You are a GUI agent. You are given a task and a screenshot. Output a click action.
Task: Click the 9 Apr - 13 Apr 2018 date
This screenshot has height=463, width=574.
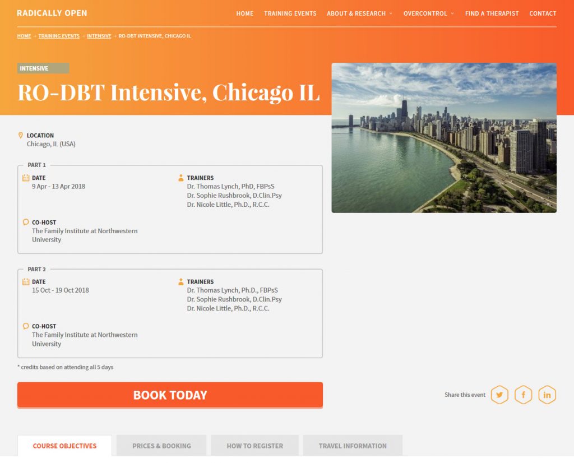58,186
